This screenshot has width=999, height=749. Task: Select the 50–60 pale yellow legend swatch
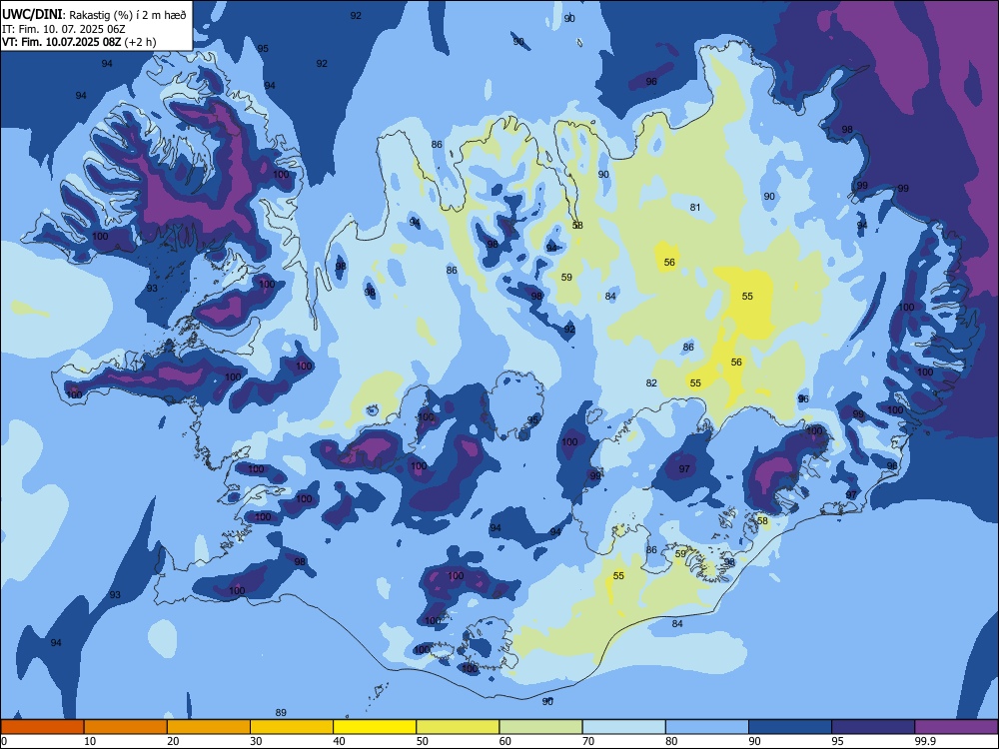(x=458, y=727)
